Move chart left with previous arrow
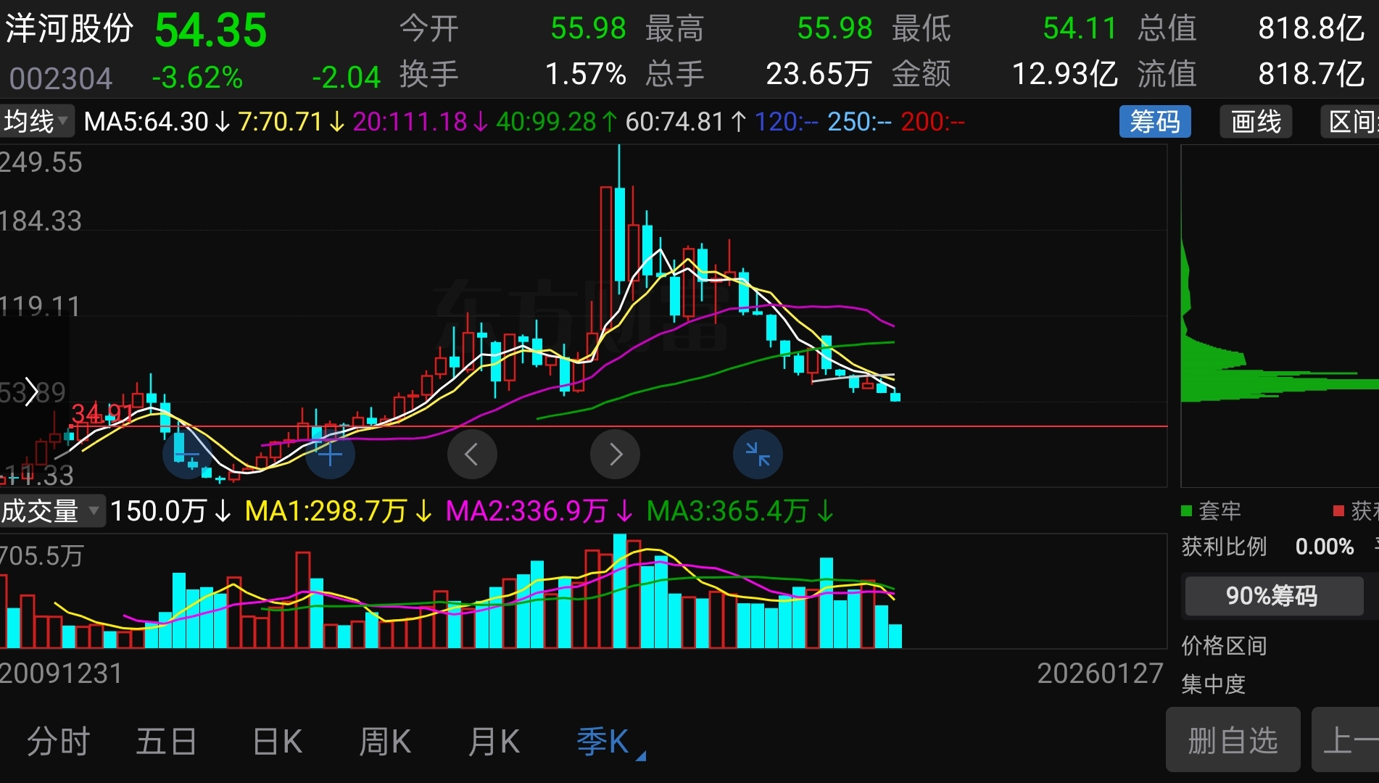The width and height of the screenshot is (1379, 783). click(x=472, y=455)
